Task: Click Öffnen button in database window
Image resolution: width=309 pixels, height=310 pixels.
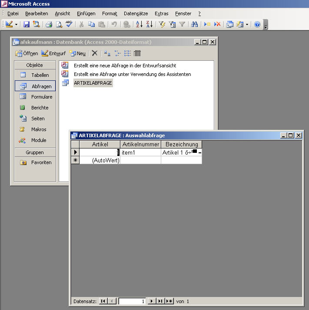Action: click(27, 53)
